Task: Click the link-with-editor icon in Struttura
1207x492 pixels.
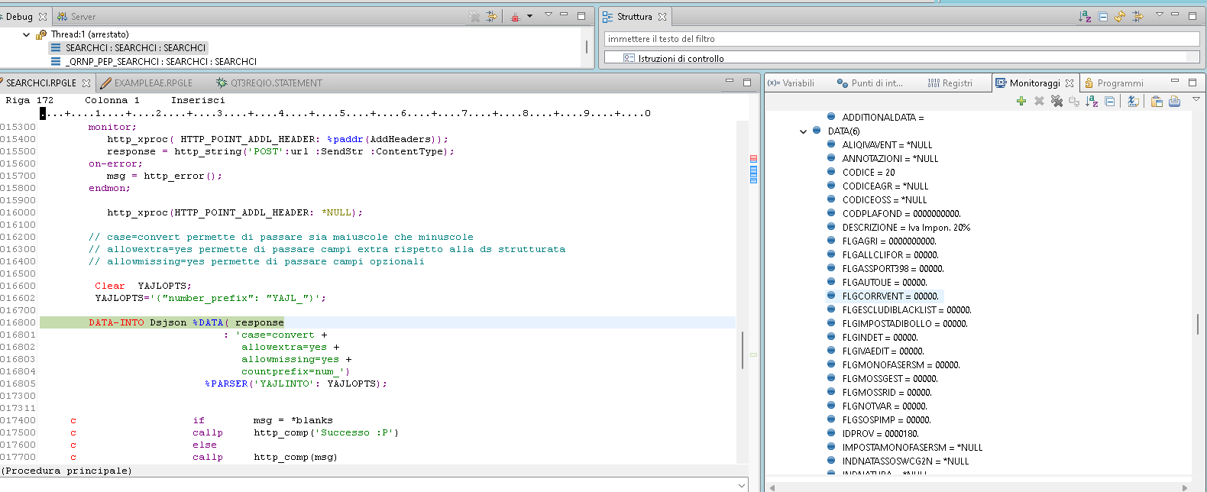Action: click(1137, 16)
